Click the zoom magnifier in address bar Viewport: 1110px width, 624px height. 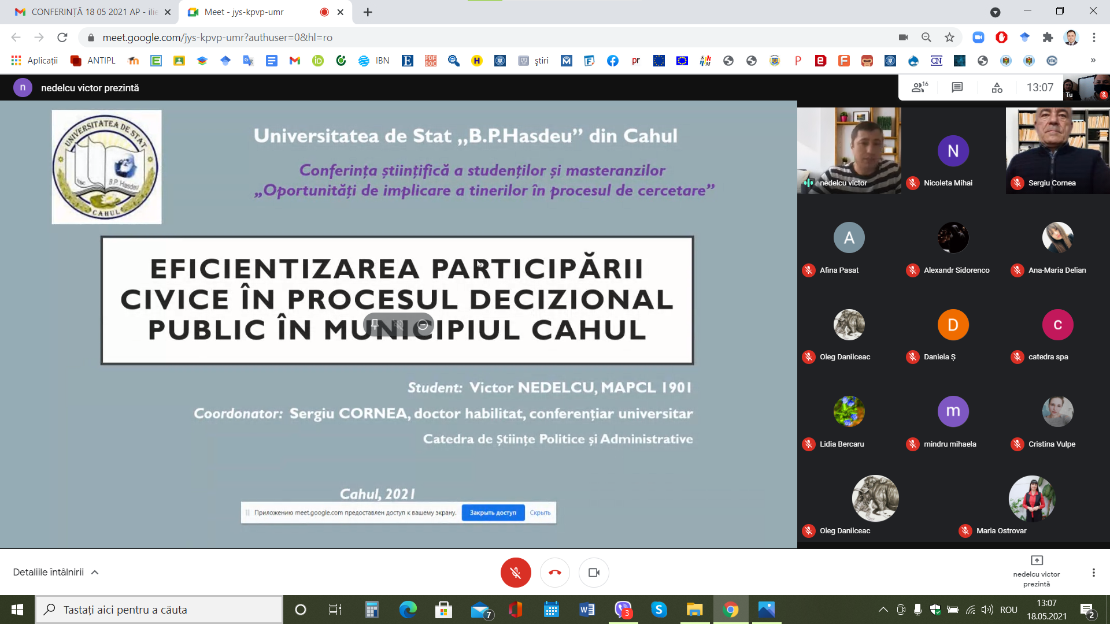926,38
